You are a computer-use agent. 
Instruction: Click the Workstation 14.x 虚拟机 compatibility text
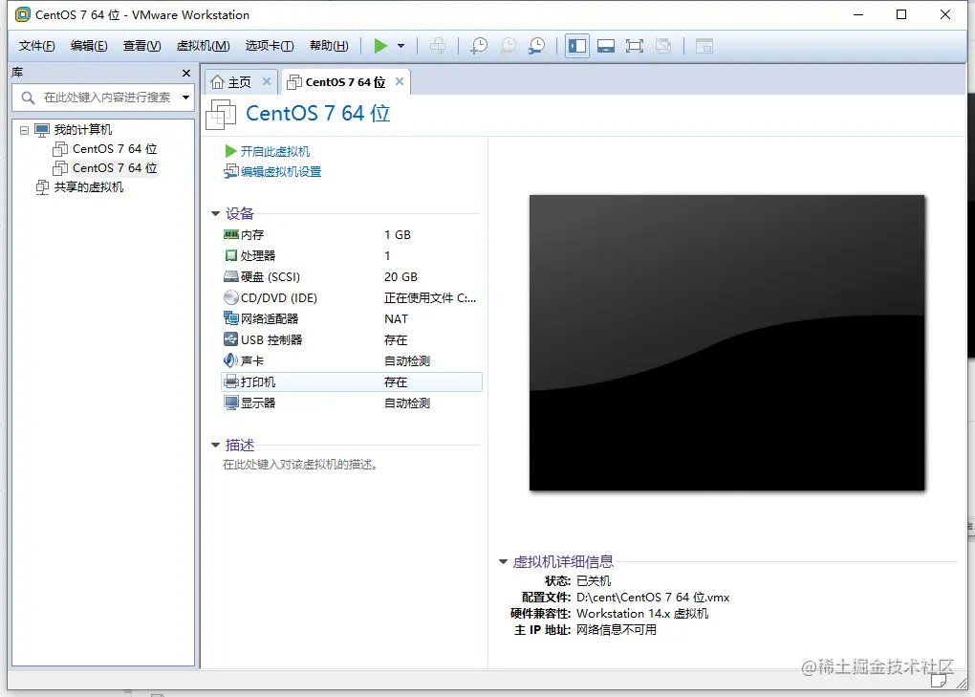(x=642, y=614)
